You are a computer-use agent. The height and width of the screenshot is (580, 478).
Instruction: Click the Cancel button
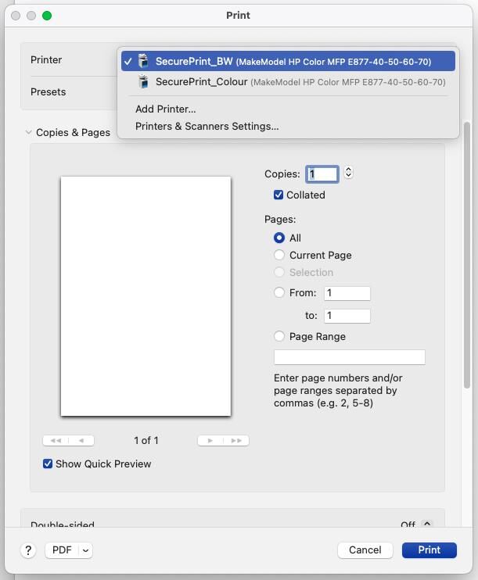tap(365, 550)
